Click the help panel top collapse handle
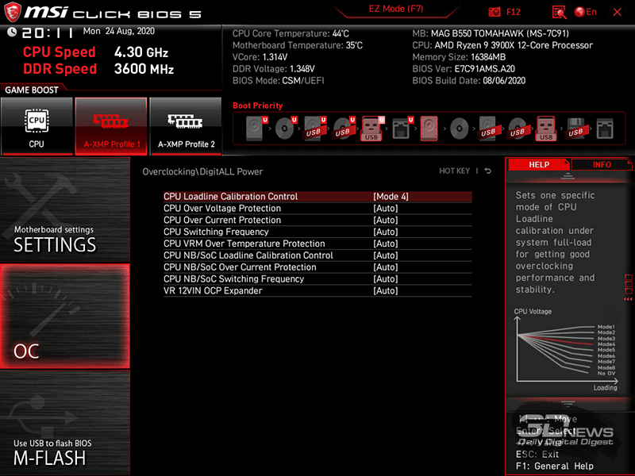635x476 pixels. (568, 176)
